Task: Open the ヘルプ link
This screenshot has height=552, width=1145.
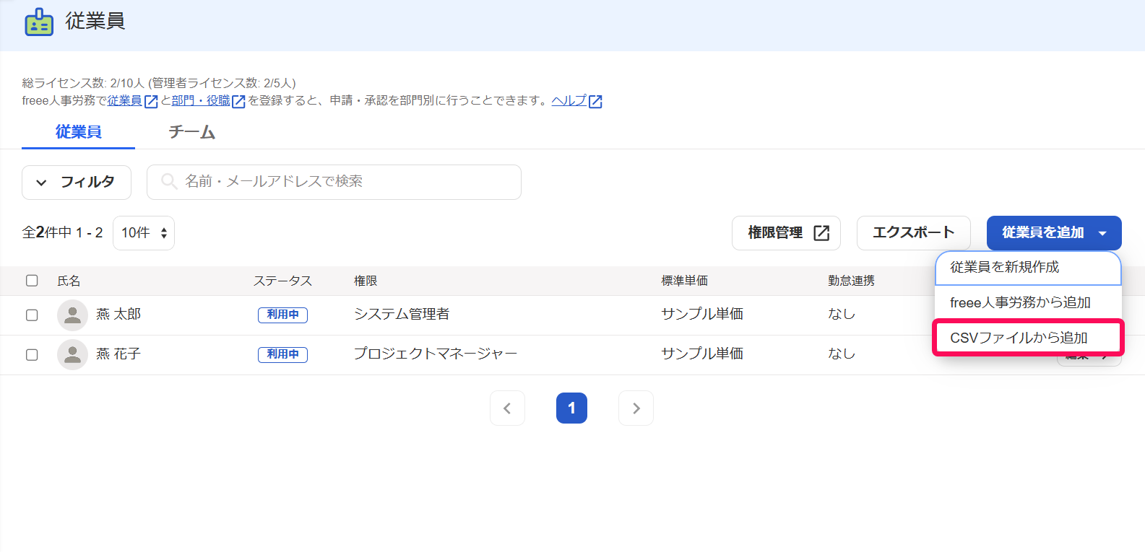Action: click(x=569, y=101)
